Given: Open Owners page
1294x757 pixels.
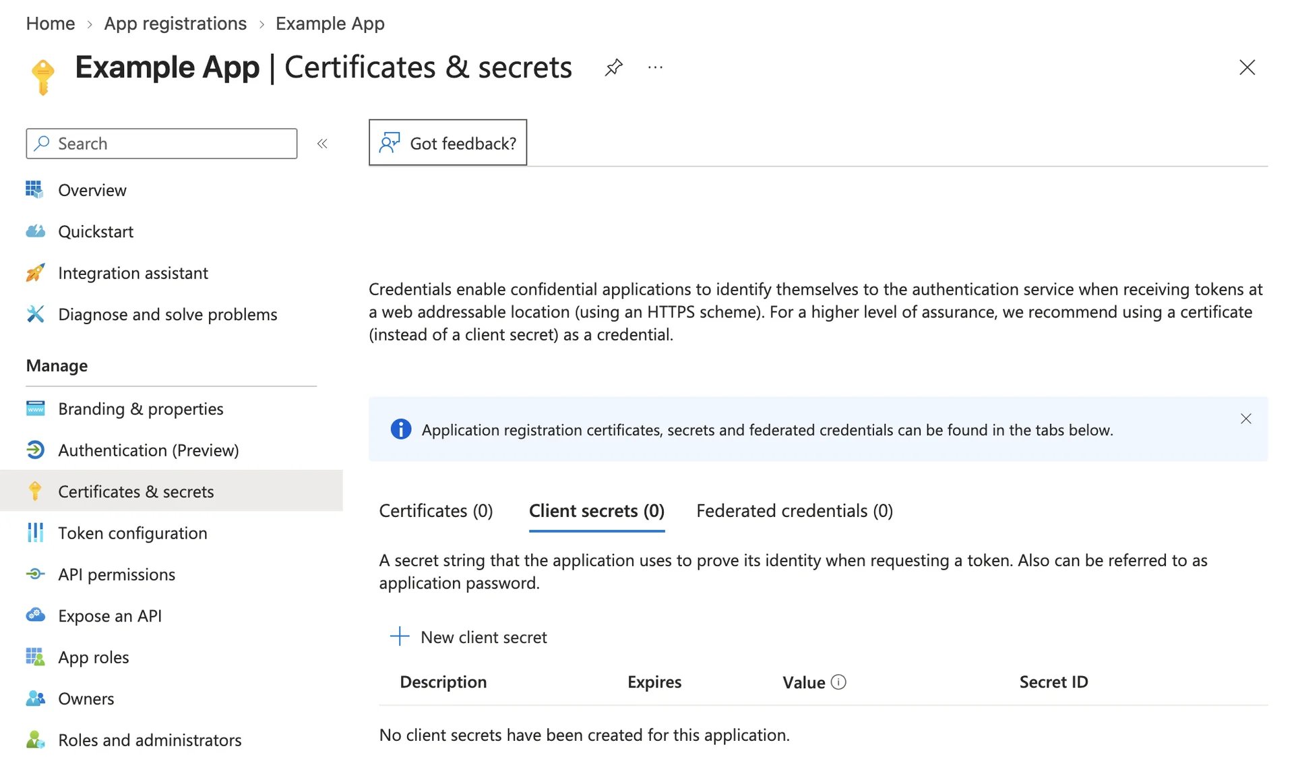Looking at the screenshot, I should tap(86, 698).
